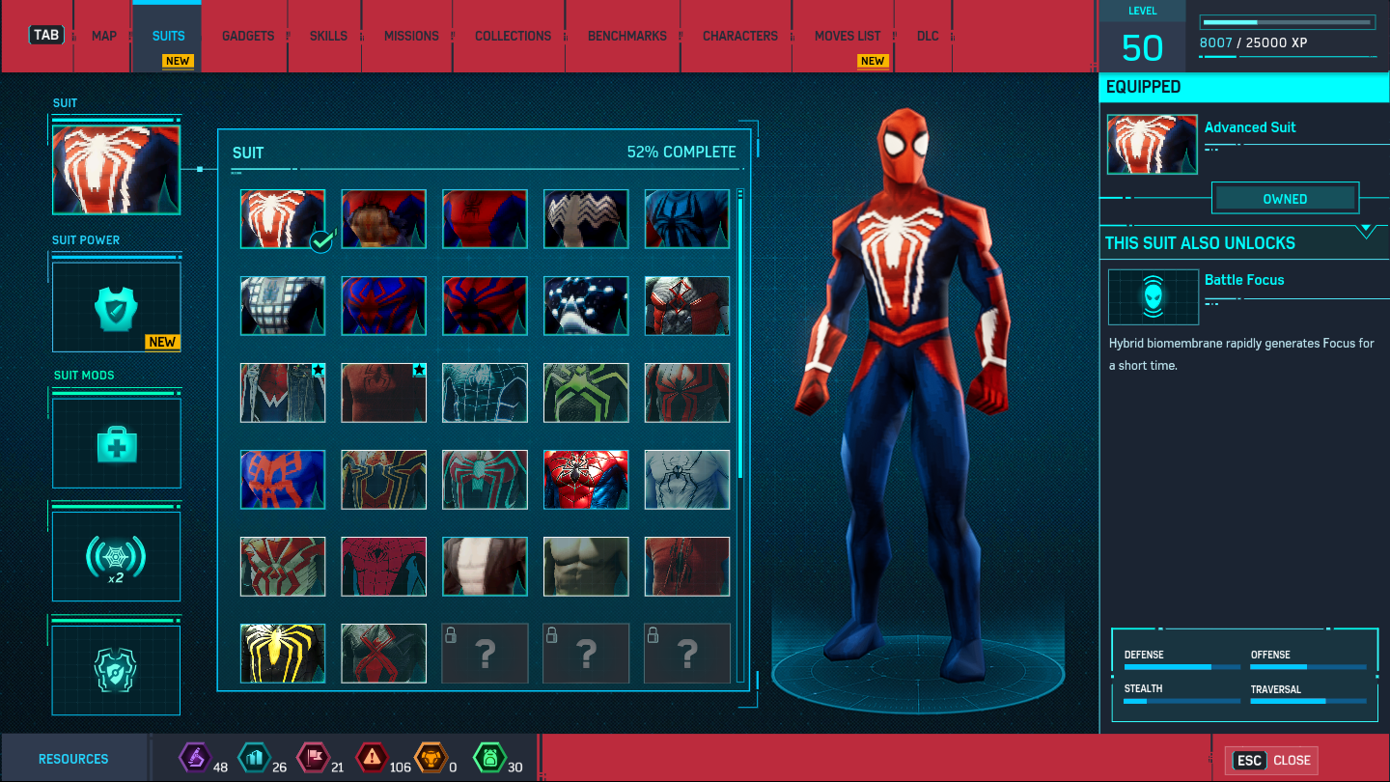Image resolution: width=1390 pixels, height=782 pixels.
Task: Choose the gold-lined iron spider suit thumbnail
Action: click(383, 480)
